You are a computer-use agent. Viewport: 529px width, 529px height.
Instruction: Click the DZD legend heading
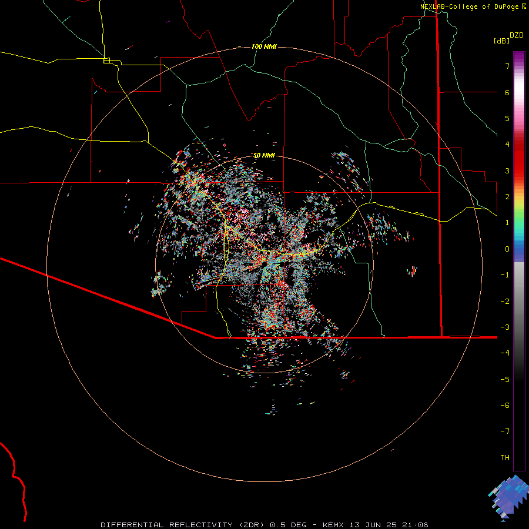[x=517, y=35]
